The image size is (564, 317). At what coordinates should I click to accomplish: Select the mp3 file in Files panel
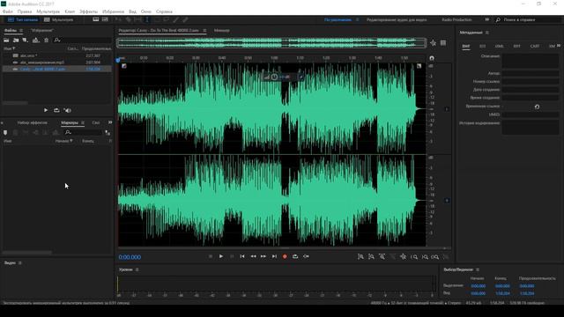(57, 63)
